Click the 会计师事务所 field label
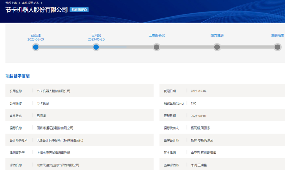The width and height of the screenshot is (285, 170). click(x=19, y=140)
